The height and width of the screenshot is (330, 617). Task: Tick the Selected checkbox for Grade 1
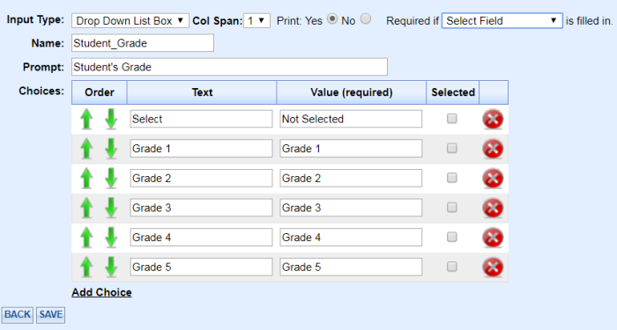tap(451, 148)
